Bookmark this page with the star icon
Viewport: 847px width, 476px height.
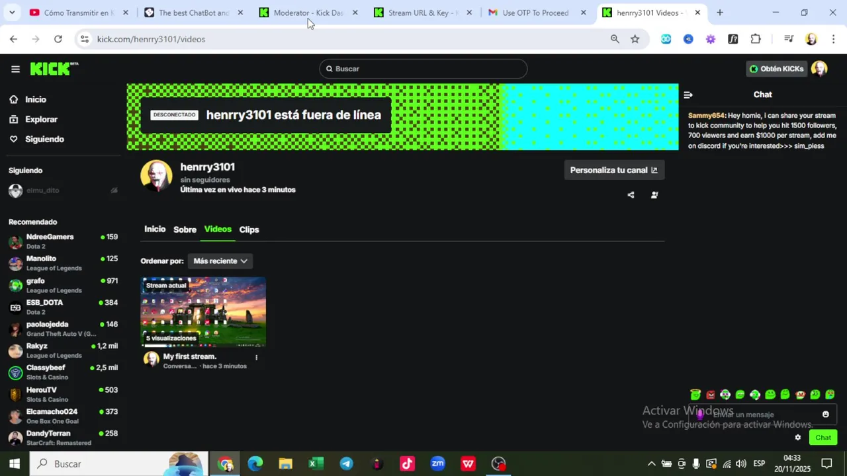click(635, 39)
